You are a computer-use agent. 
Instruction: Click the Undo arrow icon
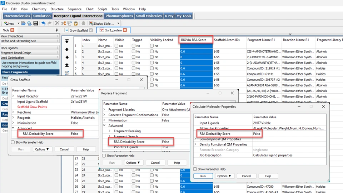coord(43,23)
